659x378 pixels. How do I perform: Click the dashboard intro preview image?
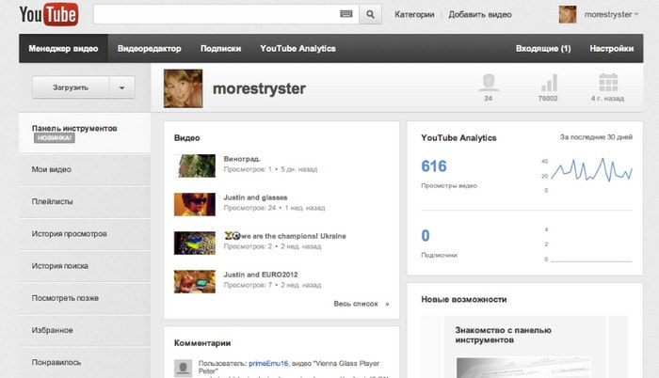(523, 368)
